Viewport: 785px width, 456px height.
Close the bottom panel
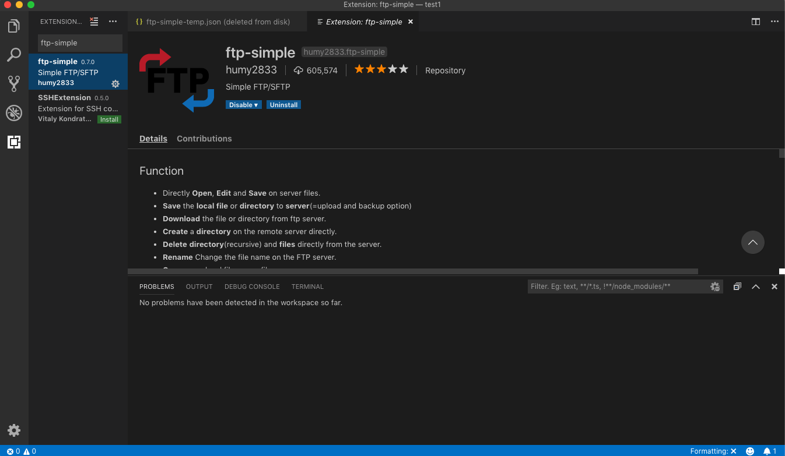775,287
